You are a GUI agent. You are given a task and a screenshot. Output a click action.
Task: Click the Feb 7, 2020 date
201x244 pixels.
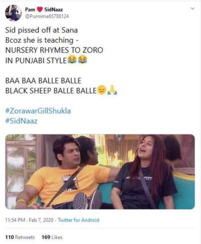point(41,220)
